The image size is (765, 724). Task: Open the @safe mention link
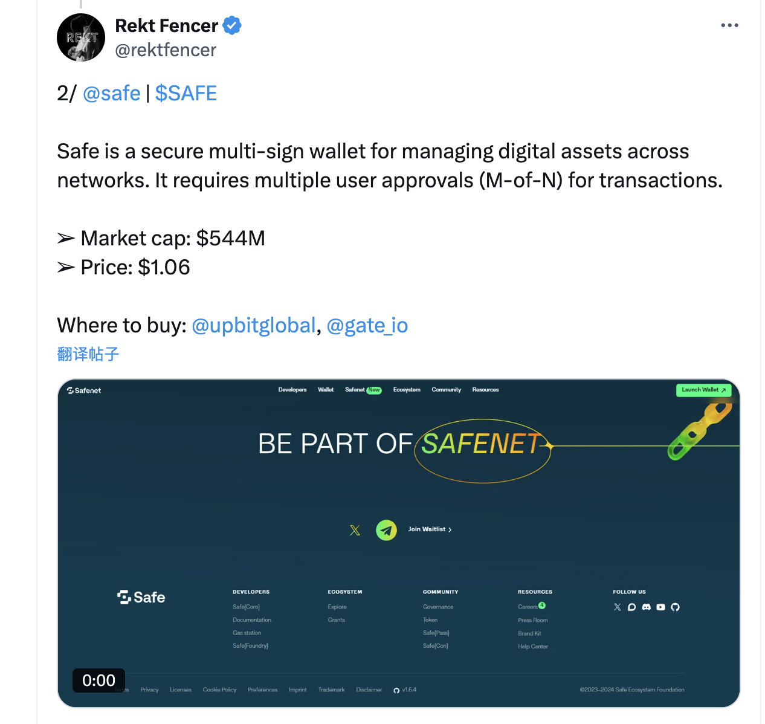tap(111, 93)
